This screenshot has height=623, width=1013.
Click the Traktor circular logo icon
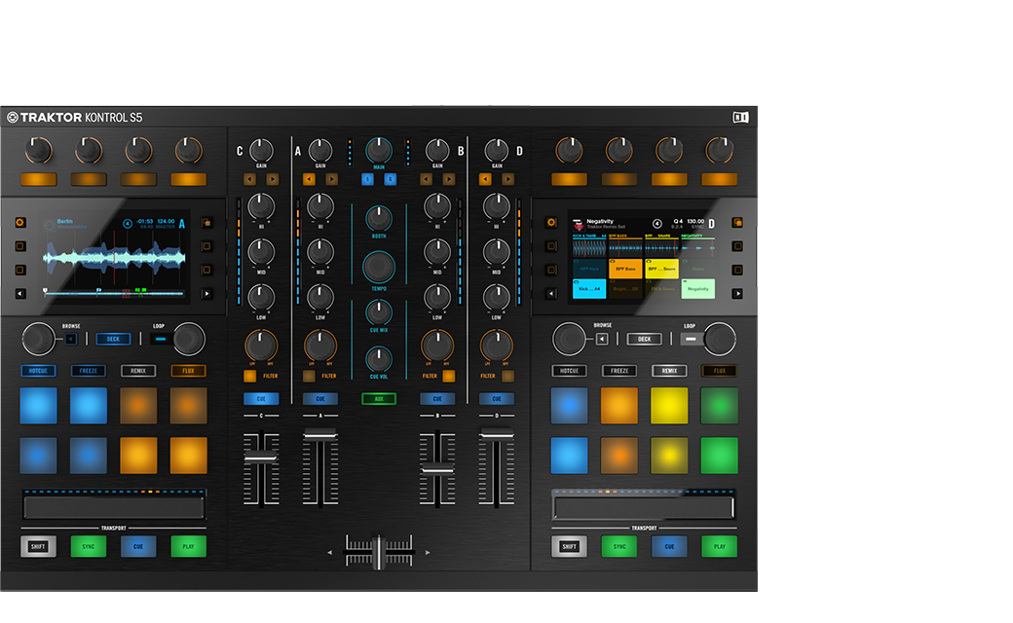(13, 117)
